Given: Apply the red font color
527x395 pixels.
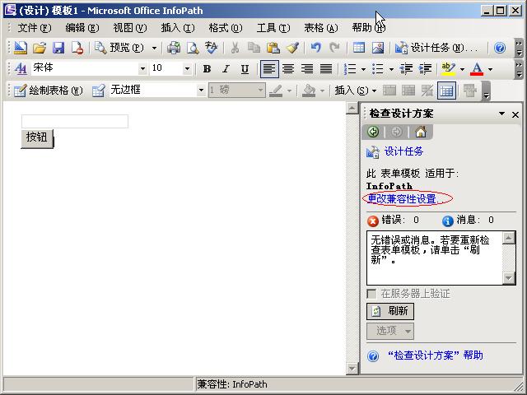Looking at the screenshot, I should tap(477, 69).
